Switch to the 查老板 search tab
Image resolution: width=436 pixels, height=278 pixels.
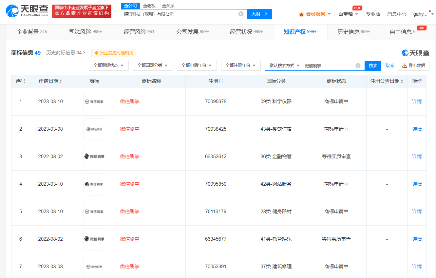coord(149,6)
